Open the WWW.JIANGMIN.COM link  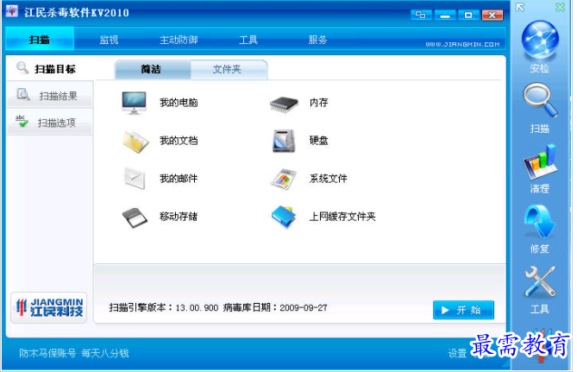pos(462,44)
